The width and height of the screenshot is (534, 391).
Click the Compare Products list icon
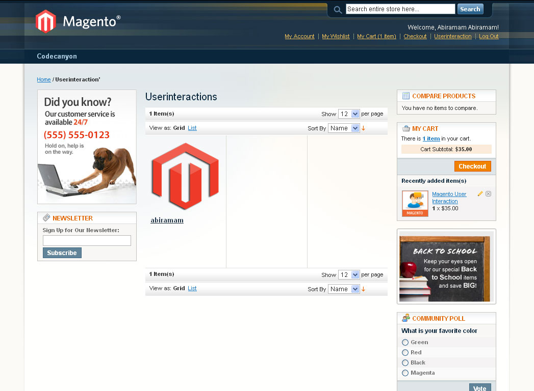(x=406, y=96)
